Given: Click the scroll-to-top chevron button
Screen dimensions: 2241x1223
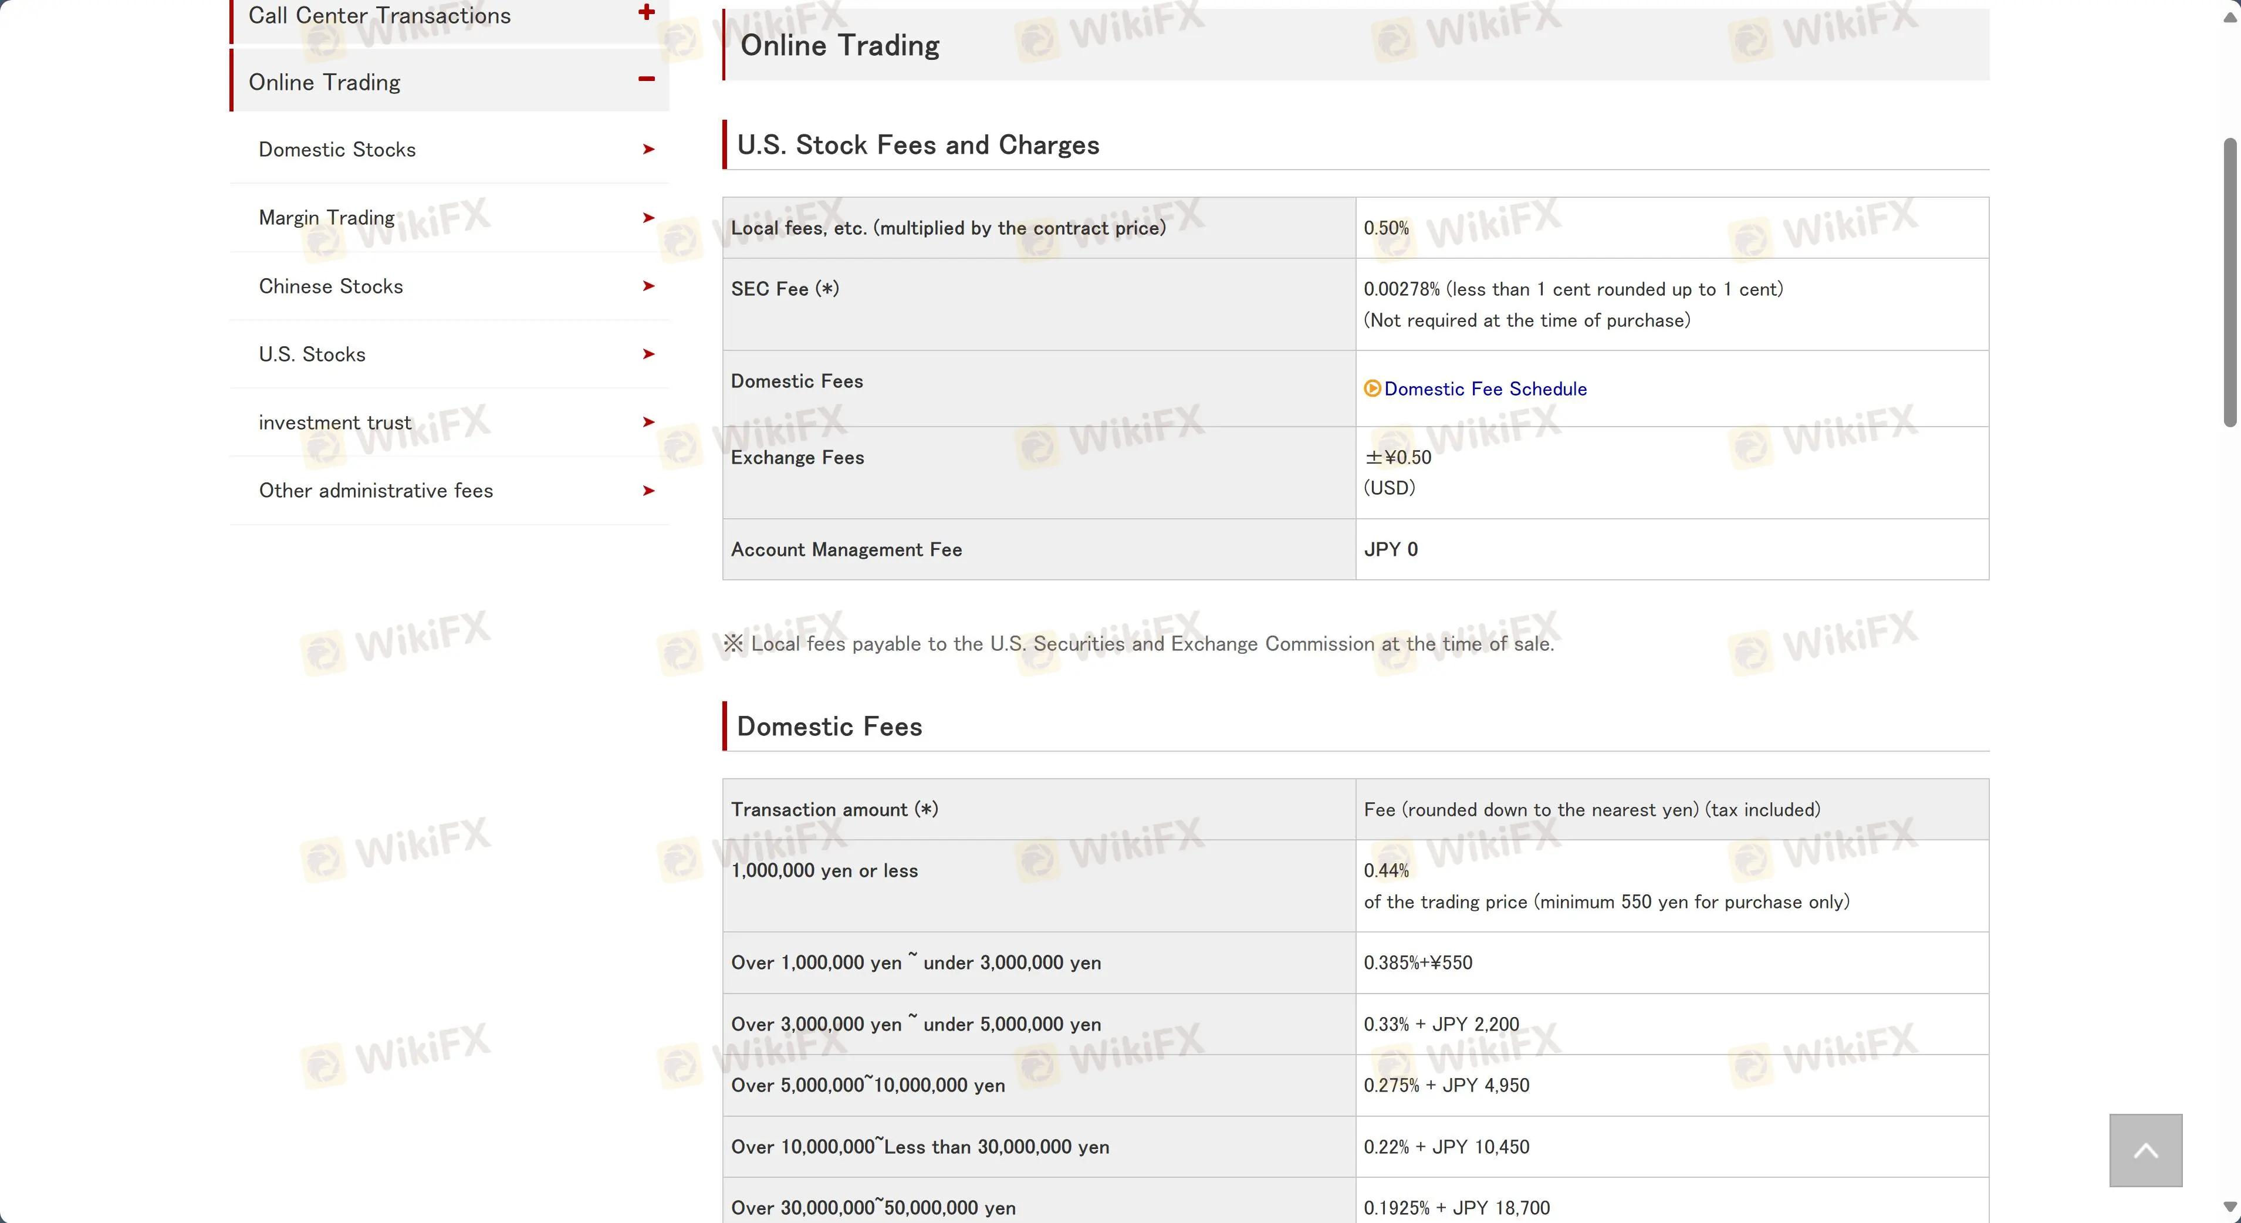Looking at the screenshot, I should [2145, 1150].
